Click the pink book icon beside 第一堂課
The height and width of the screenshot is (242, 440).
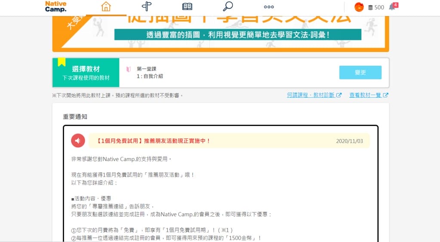[x=129, y=69]
